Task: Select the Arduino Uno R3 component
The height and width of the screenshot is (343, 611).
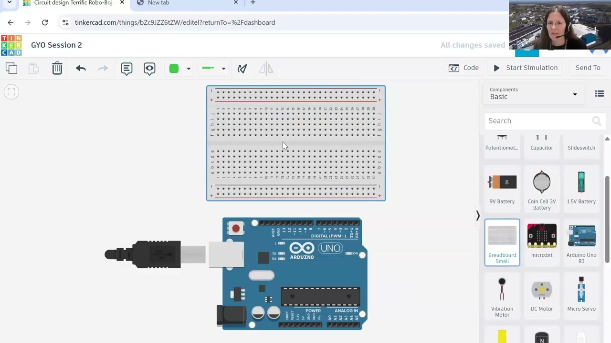Action: pos(581,243)
